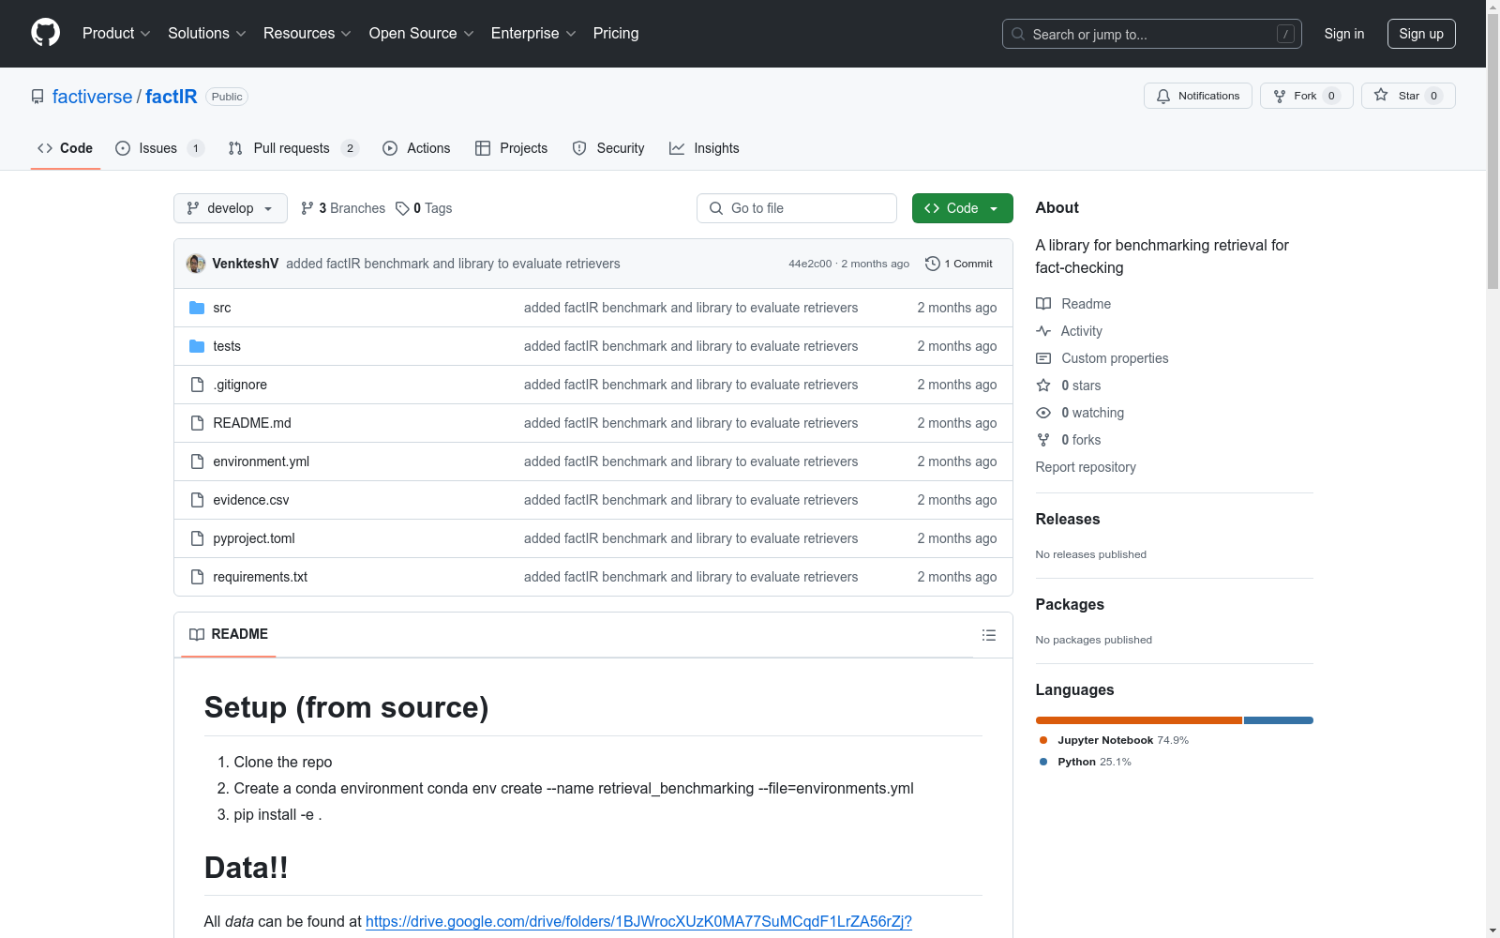Open the Actions tab
Image resolution: width=1500 pixels, height=938 pixels.
click(x=417, y=148)
